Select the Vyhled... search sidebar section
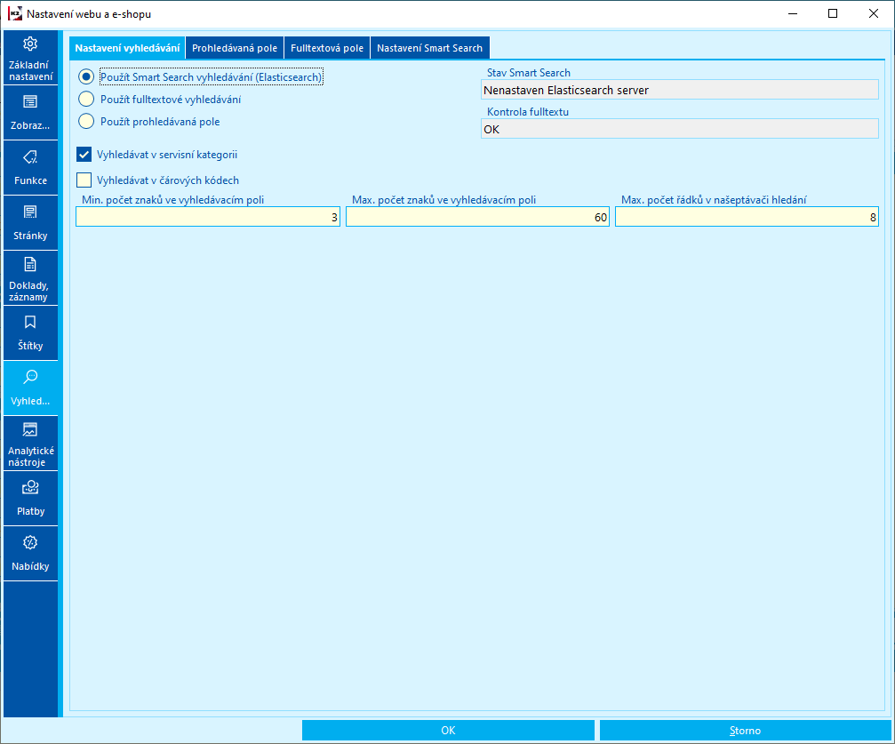The image size is (895, 744). [30, 388]
